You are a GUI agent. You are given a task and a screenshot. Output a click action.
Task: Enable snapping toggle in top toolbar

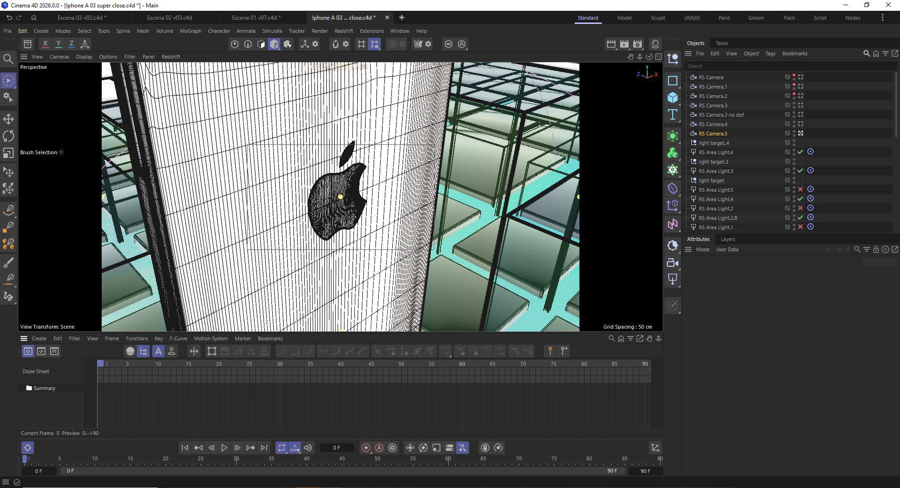point(335,44)
